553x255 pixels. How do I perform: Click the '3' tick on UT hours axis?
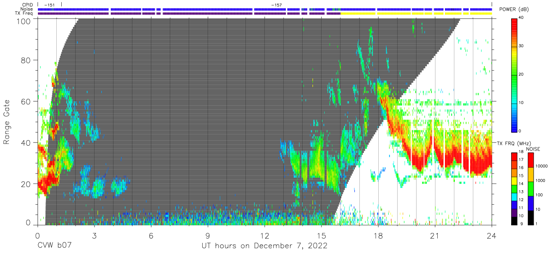pyautogui.click(x=94, y=235)
